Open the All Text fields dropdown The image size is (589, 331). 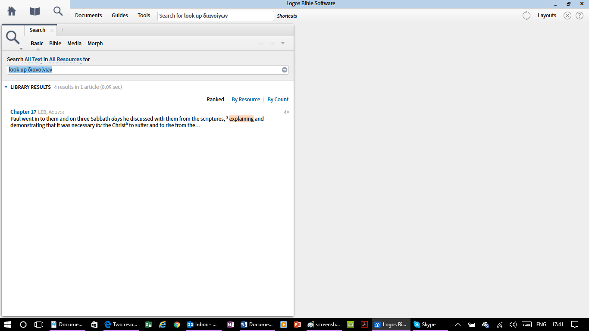click(x=33, y=59)
